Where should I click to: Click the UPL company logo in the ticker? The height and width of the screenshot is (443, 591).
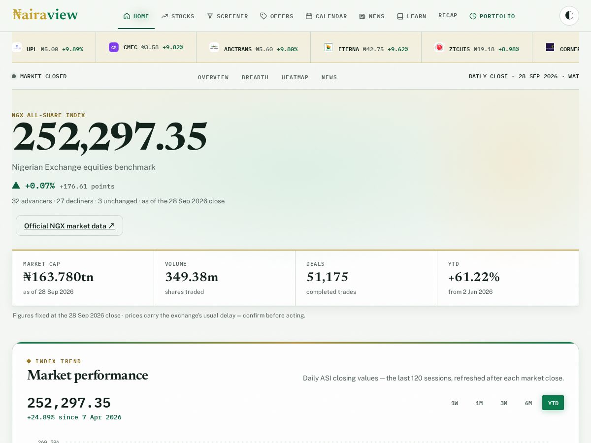tap(17, 47)
